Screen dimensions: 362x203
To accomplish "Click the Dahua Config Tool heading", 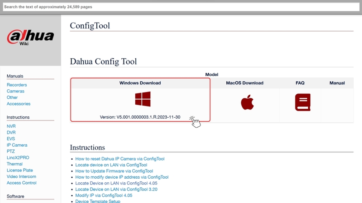I will point(103,61).
